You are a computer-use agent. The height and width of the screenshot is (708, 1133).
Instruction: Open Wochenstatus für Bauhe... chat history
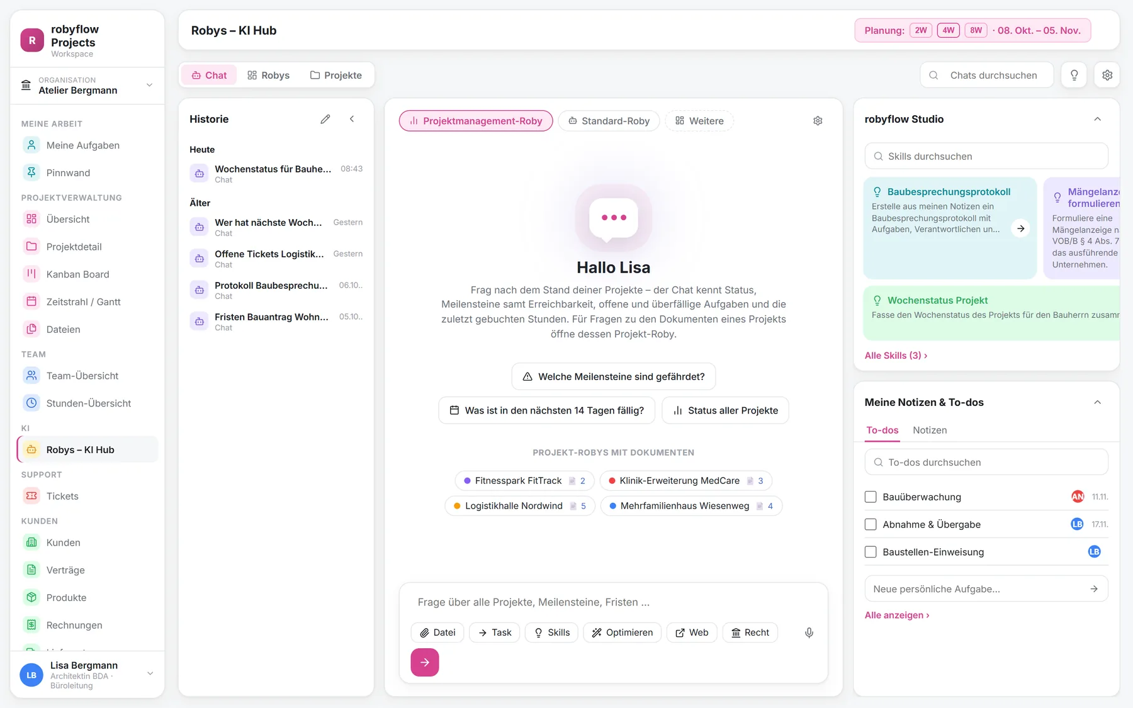click(276, 174)
